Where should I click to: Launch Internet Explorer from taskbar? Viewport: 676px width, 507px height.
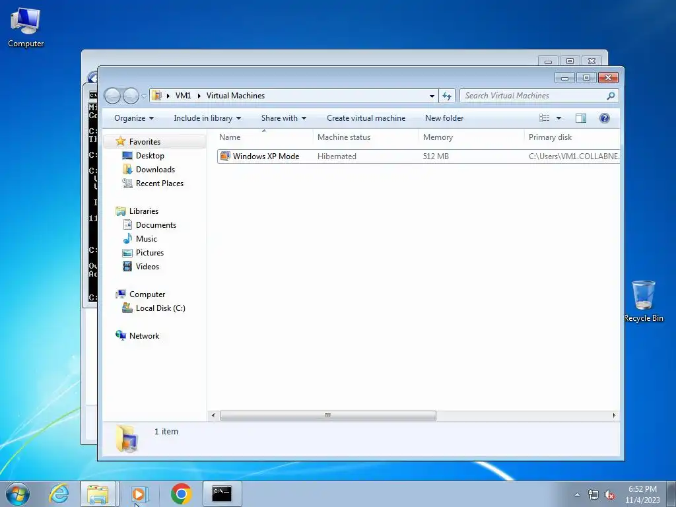pyautogui.click(x=59, y=494)
